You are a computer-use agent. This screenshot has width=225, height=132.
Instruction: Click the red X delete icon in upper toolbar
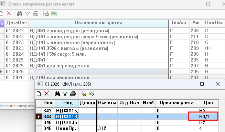point(9,14)
